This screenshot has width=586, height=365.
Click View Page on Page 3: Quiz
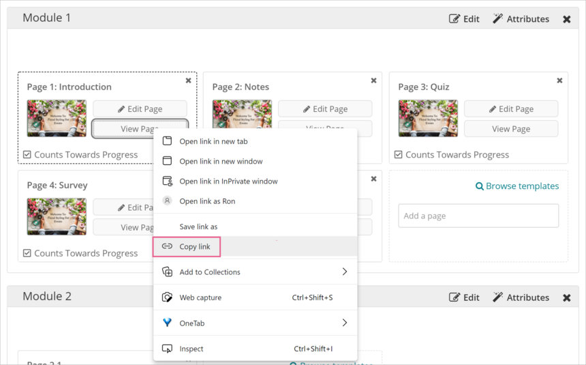pyautogui.click(x=511, y=129)
